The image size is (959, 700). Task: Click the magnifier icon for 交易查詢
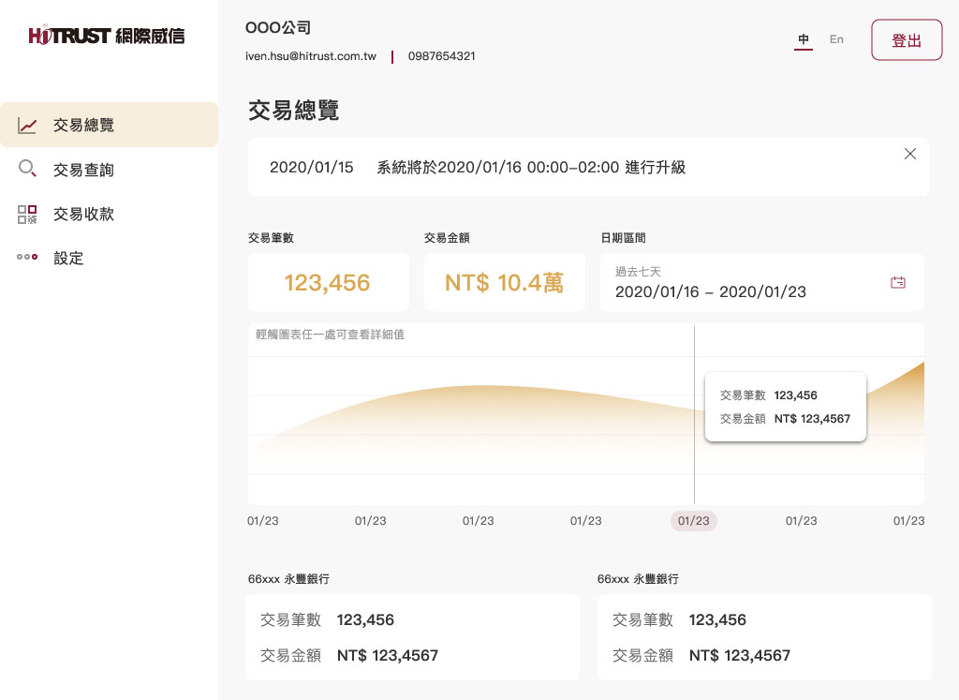[x=27, y=170]
